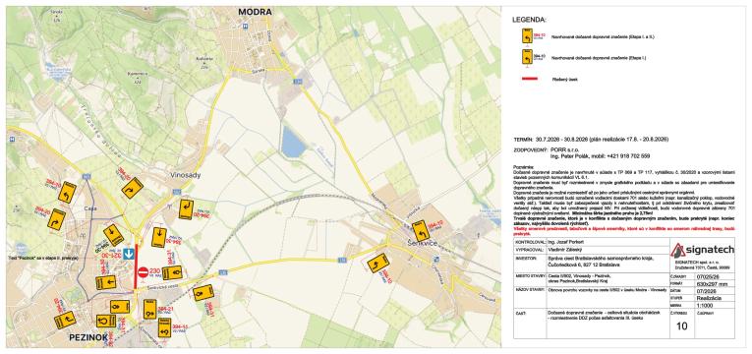This screenshot has height=354, width=752.
Task: Select the red road section on the map
Action: pyautogui.click(x=136, y=266)
